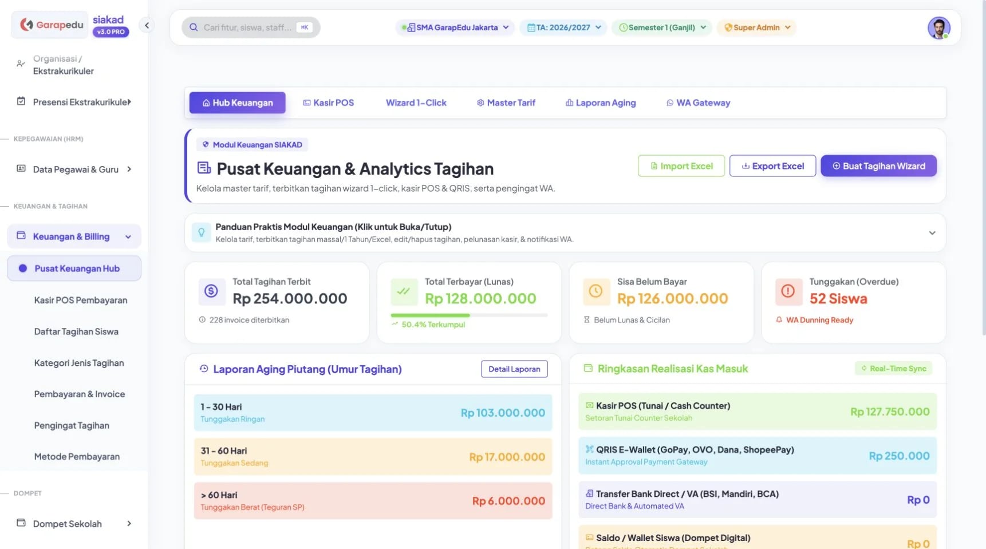Open the Super Admin role dropdown
The image size is (986, 549).
tap(757, 27)
